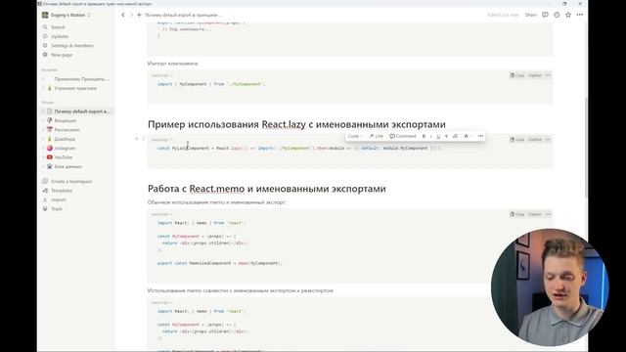This screenshot has height=352, width=626.
Task: Open more menu of React.lazy code block
Action: coord(548,139)
